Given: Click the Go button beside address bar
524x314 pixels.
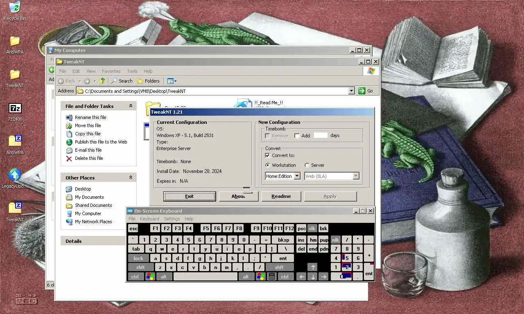Looking at the screenshot, I should pyautogui.click(x=366, y=91).
